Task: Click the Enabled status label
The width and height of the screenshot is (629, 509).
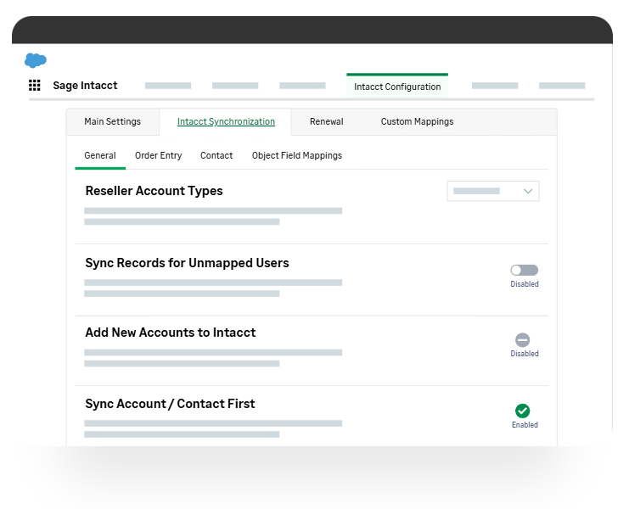Action: point(525,425)
